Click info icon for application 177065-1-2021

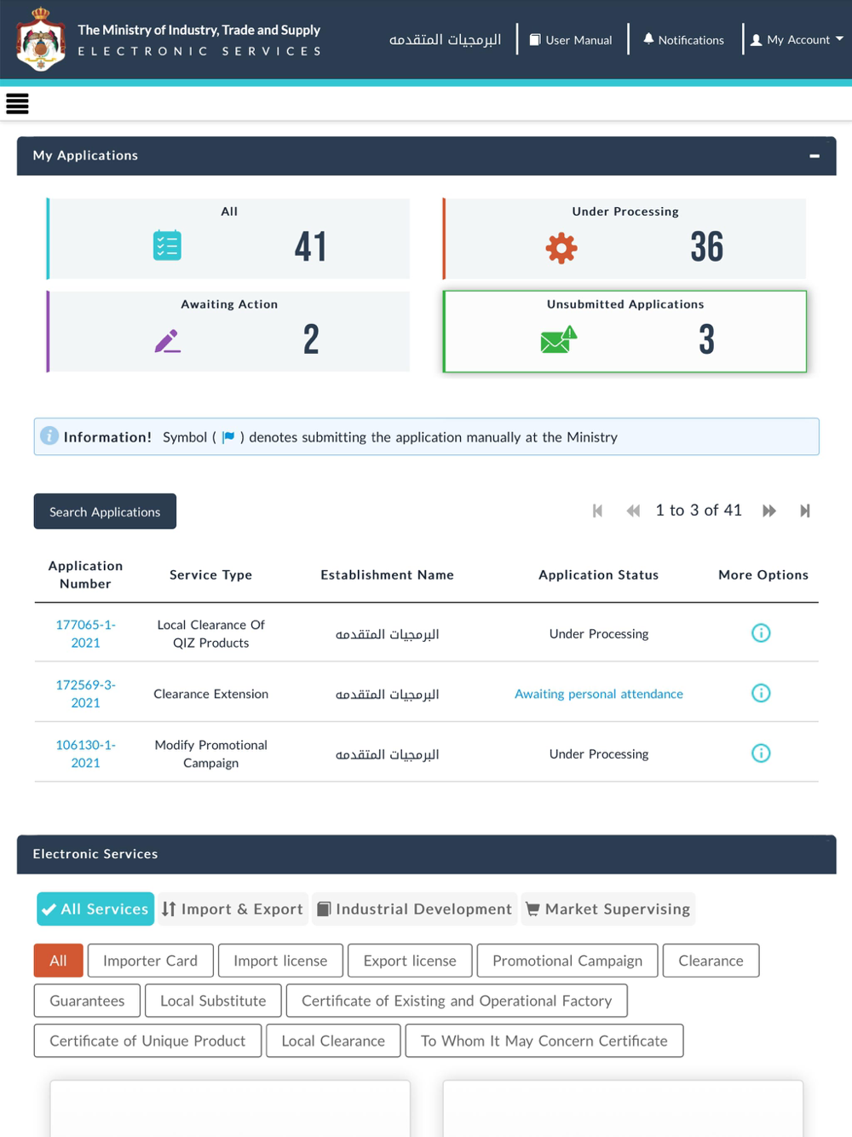coord(761,632)
